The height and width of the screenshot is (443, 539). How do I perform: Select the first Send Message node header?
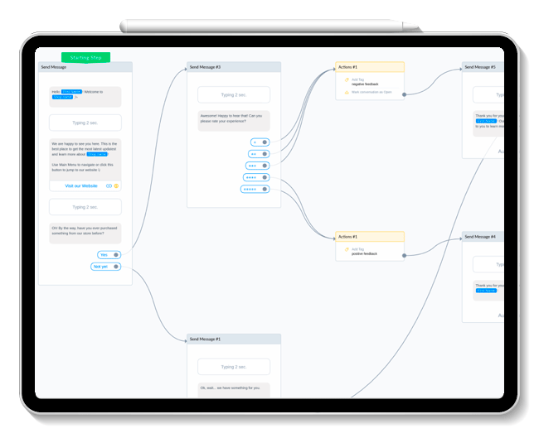click(85, 67)
